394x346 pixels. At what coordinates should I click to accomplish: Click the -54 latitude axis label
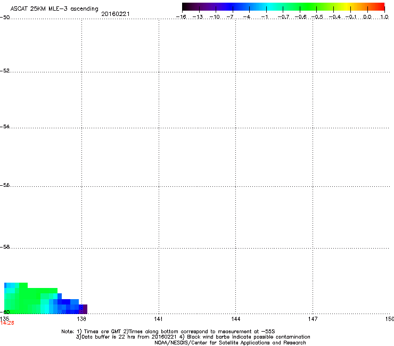5,126
